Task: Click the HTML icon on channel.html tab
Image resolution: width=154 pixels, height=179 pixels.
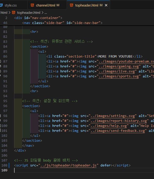Action: (32, 5)
